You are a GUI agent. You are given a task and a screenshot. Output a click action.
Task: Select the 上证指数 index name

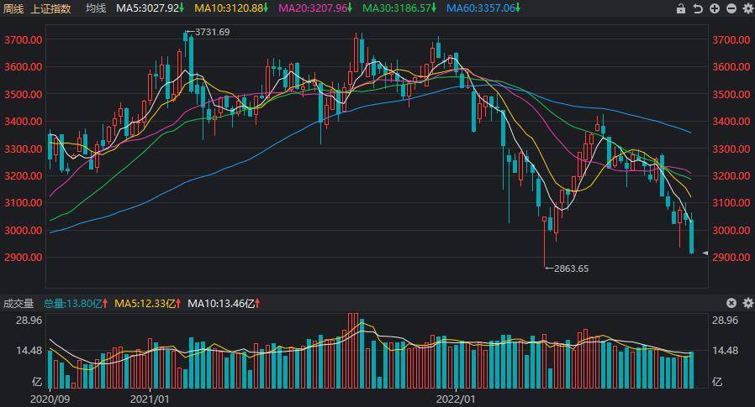(50, 8)
